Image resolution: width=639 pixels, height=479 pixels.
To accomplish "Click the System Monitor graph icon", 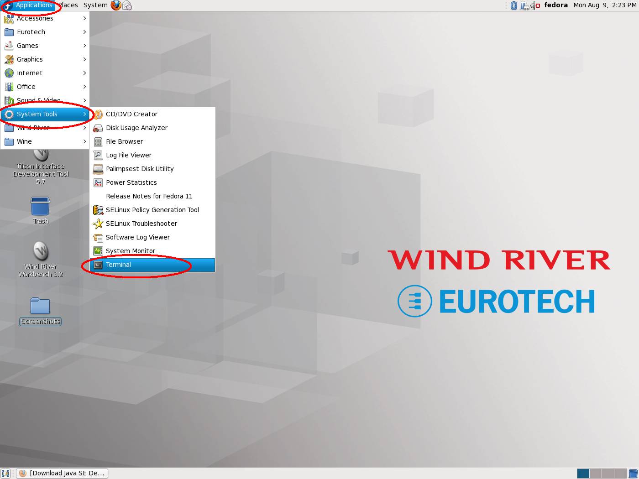I will (x=98, y=251).
